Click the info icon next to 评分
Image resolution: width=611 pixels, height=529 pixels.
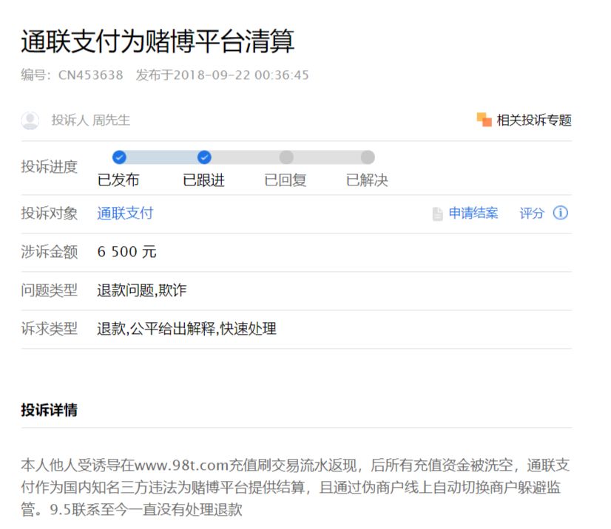point(561,213)
